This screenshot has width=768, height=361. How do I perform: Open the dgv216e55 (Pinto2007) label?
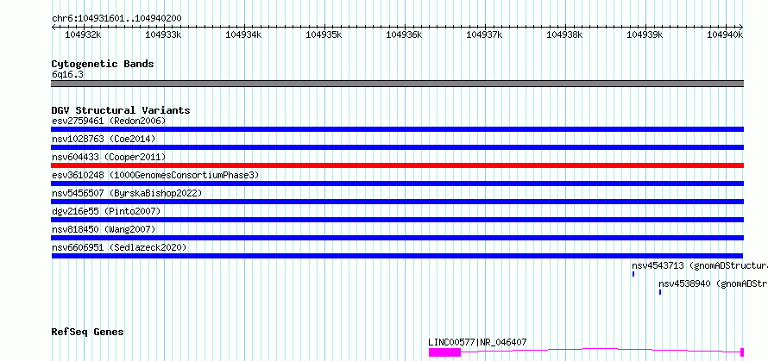point(106,211)
